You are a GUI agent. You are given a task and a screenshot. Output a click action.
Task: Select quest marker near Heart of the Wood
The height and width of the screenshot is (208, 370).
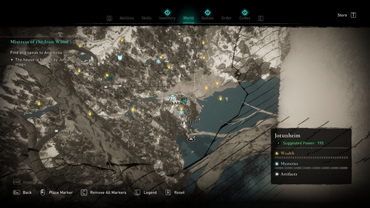(110, 78)
